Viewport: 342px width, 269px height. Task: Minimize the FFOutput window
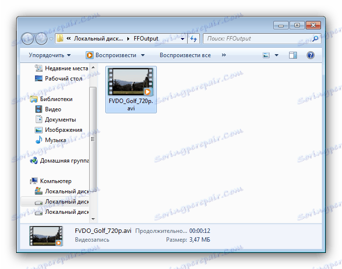281,25
